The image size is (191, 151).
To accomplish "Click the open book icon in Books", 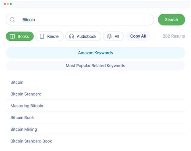I will click(x=12, y=36).
